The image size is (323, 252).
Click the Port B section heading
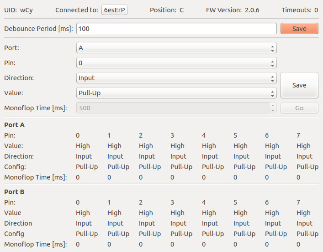14,192
